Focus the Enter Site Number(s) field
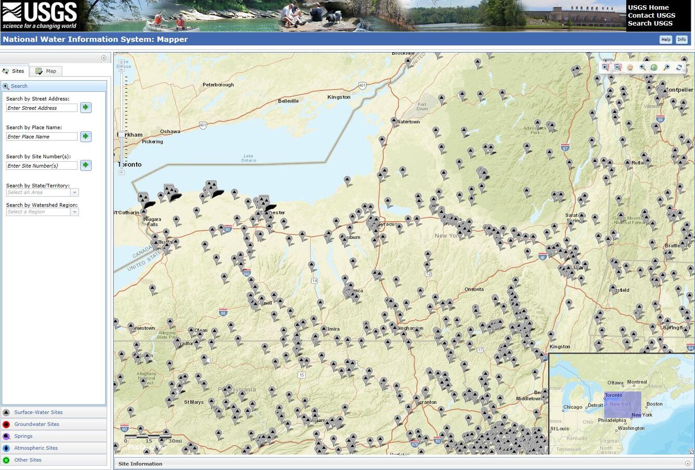Viewport: 695px width, 470px height. pos(42,166)
